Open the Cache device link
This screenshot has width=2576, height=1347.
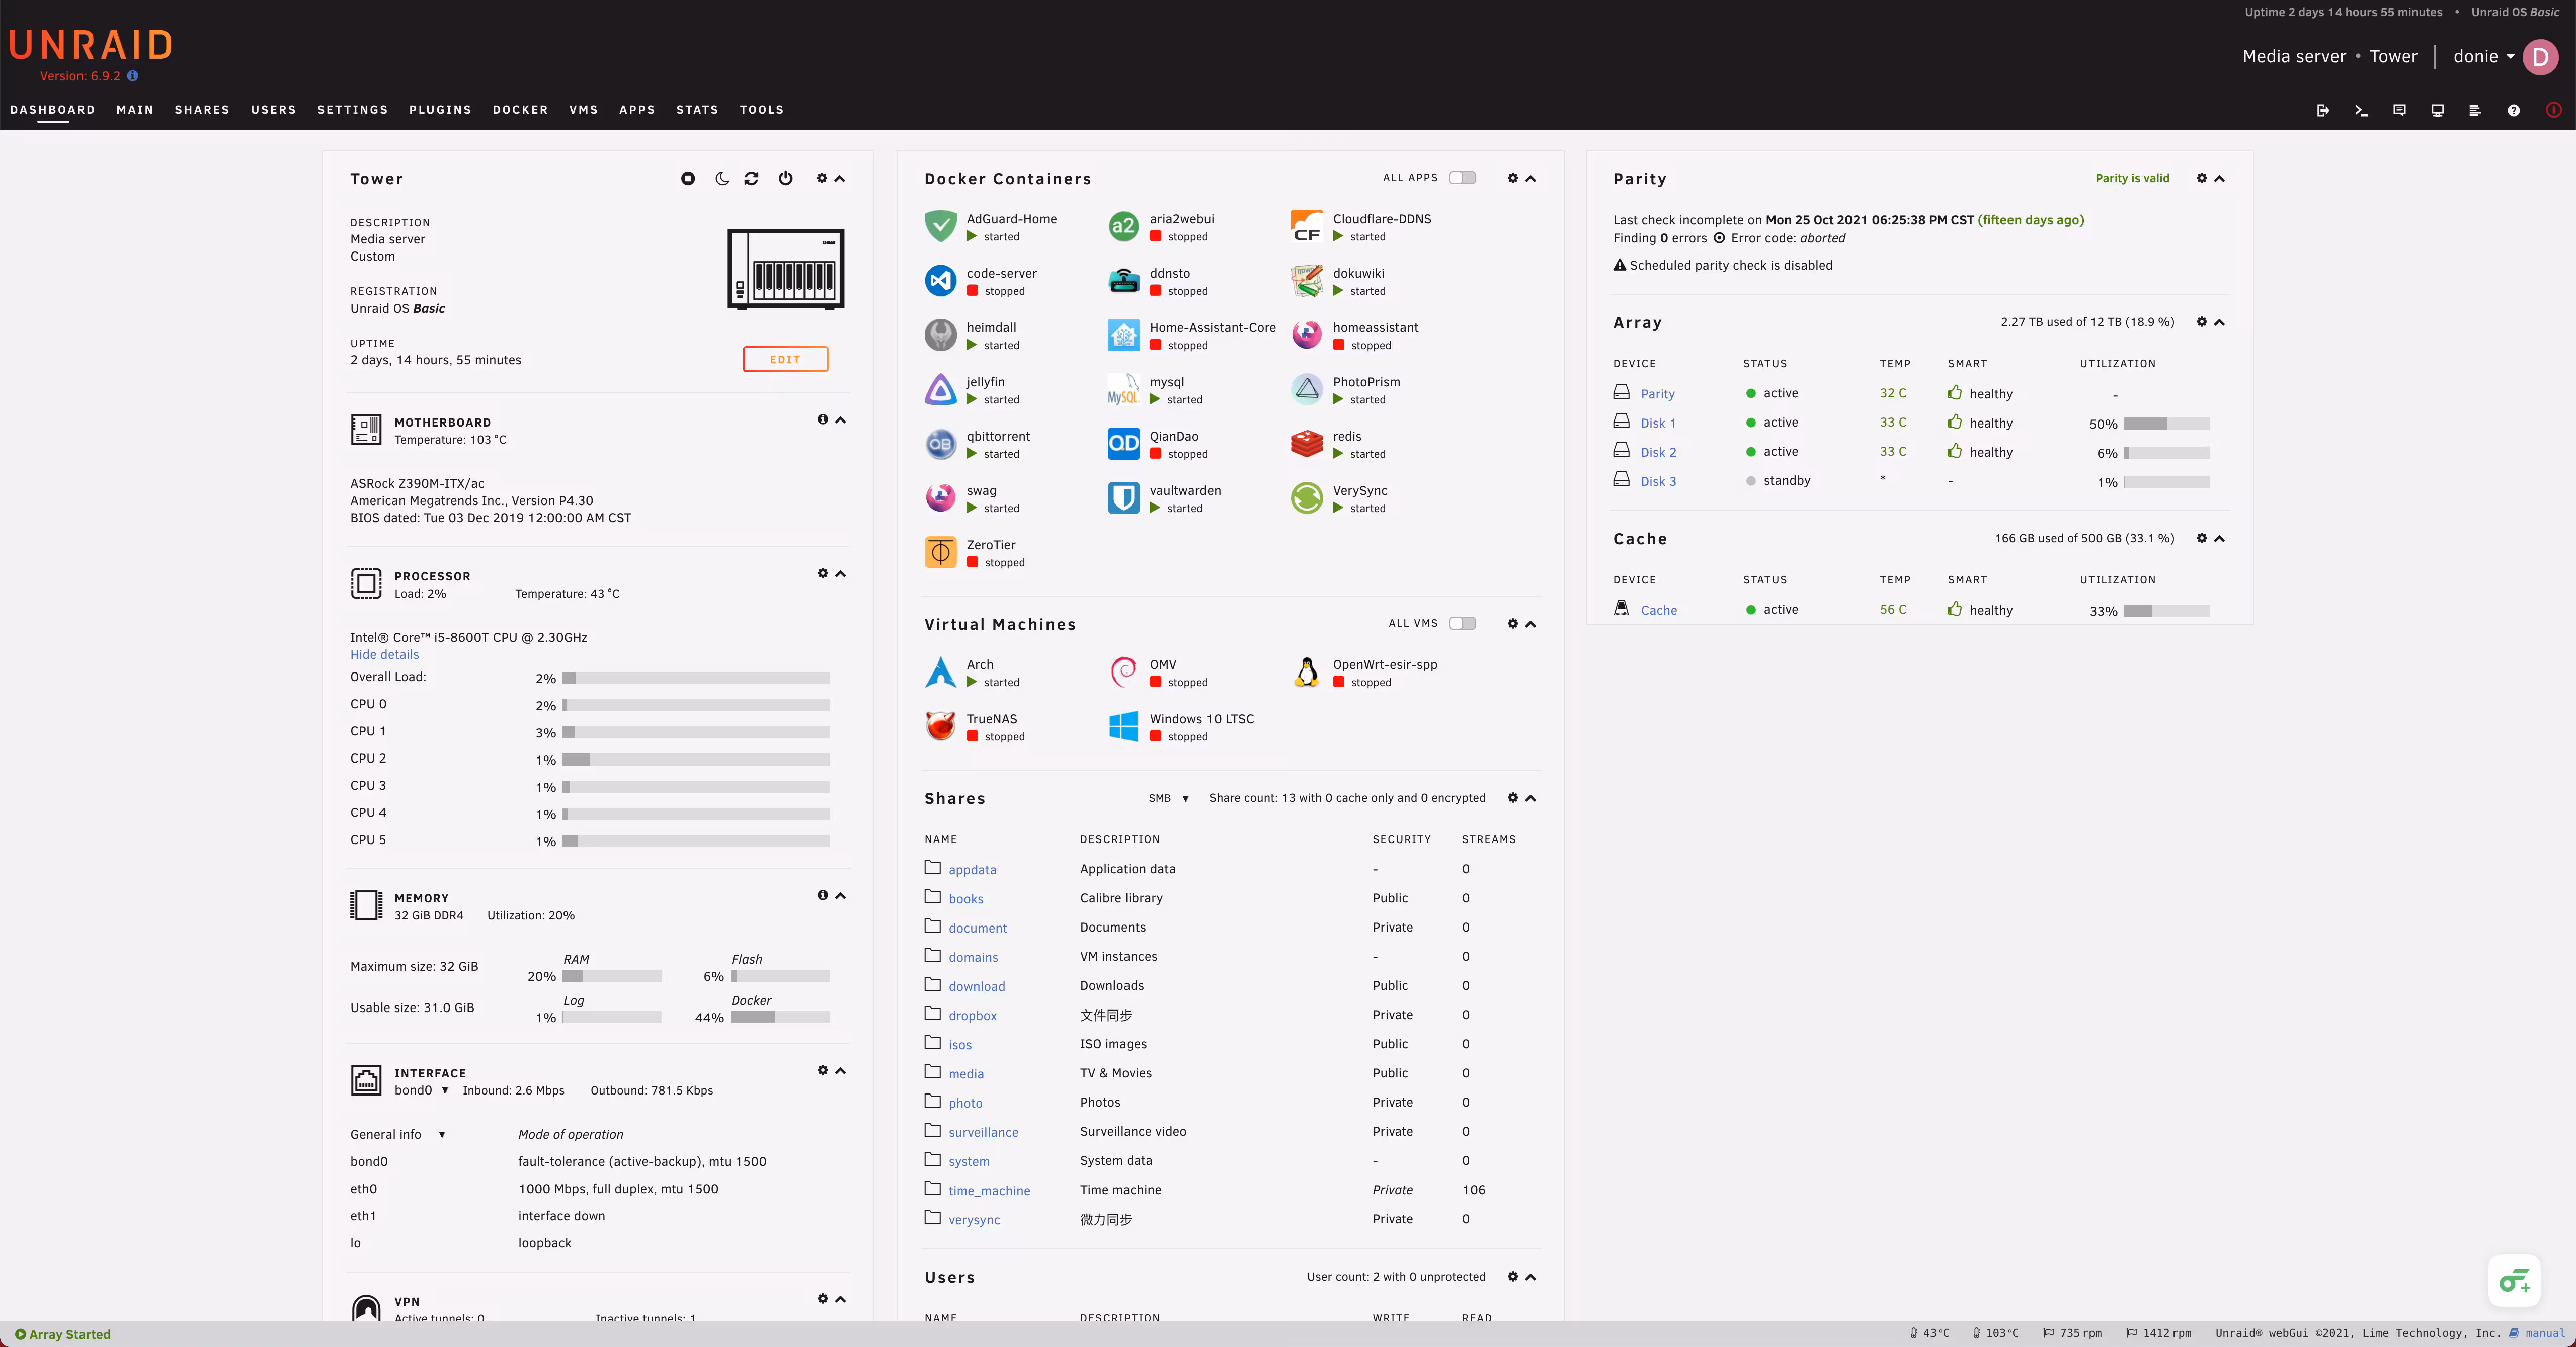1658,610
